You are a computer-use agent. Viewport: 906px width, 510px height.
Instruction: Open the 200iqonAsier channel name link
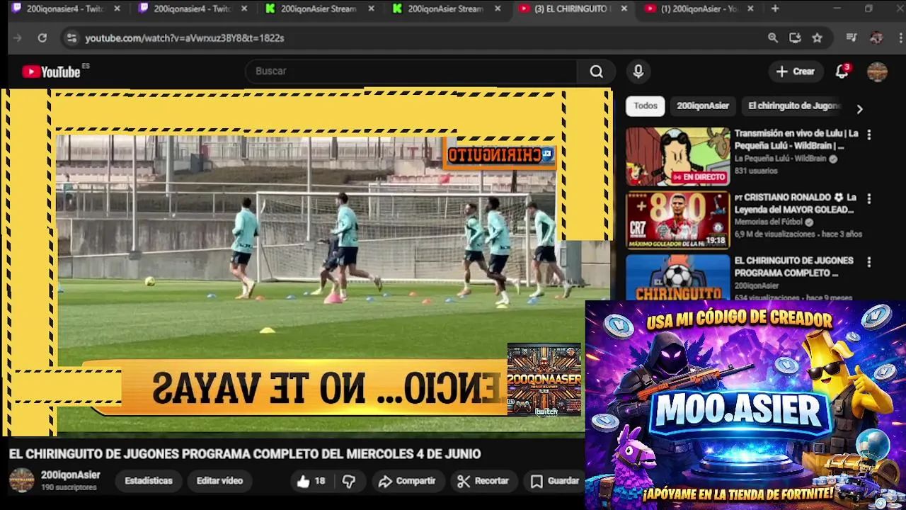point(70,475)
